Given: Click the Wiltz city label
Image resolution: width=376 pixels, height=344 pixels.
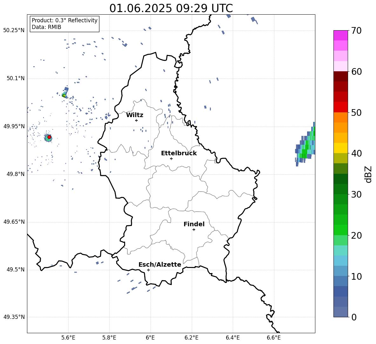Looking at the screenshot, I should (x=135, y=115).
